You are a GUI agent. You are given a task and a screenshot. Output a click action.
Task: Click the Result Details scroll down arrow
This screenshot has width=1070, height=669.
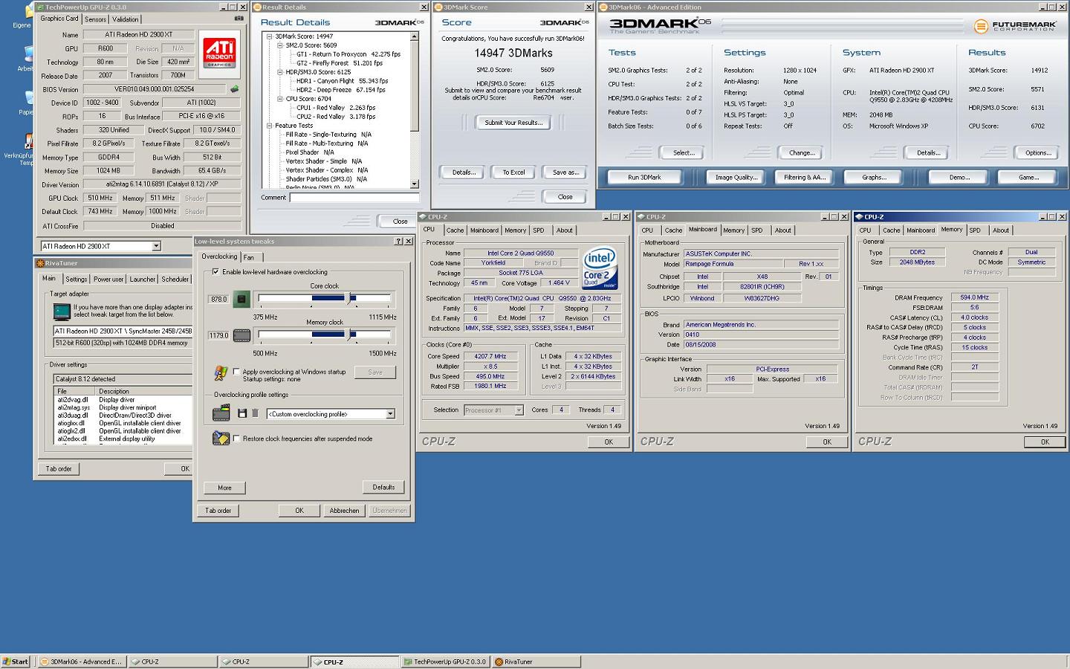[415, 184]
